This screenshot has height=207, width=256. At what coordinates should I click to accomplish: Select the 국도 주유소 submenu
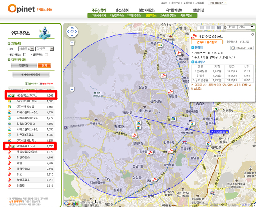(x=186, y=15)
